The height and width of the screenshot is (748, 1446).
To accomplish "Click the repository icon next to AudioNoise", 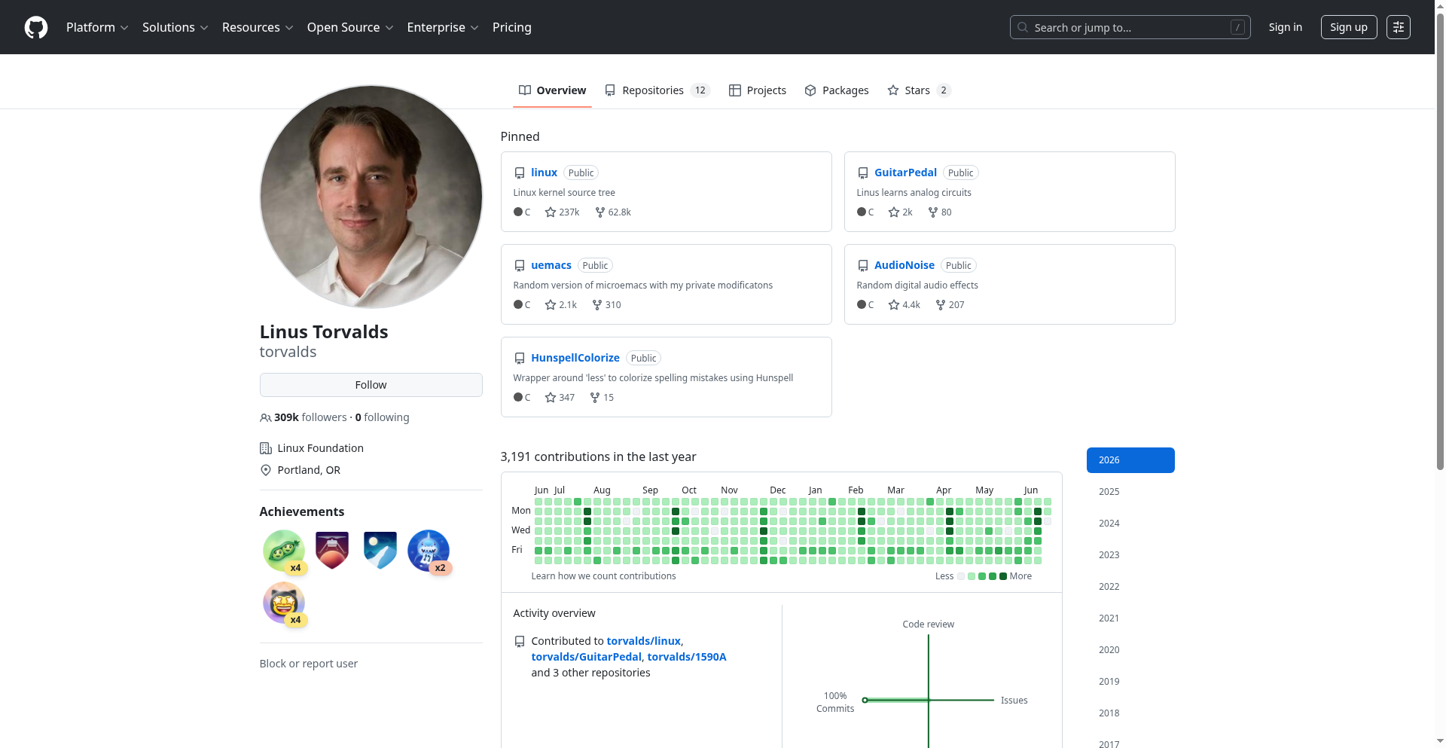I will pyautogui.click(x=863, y=266).
